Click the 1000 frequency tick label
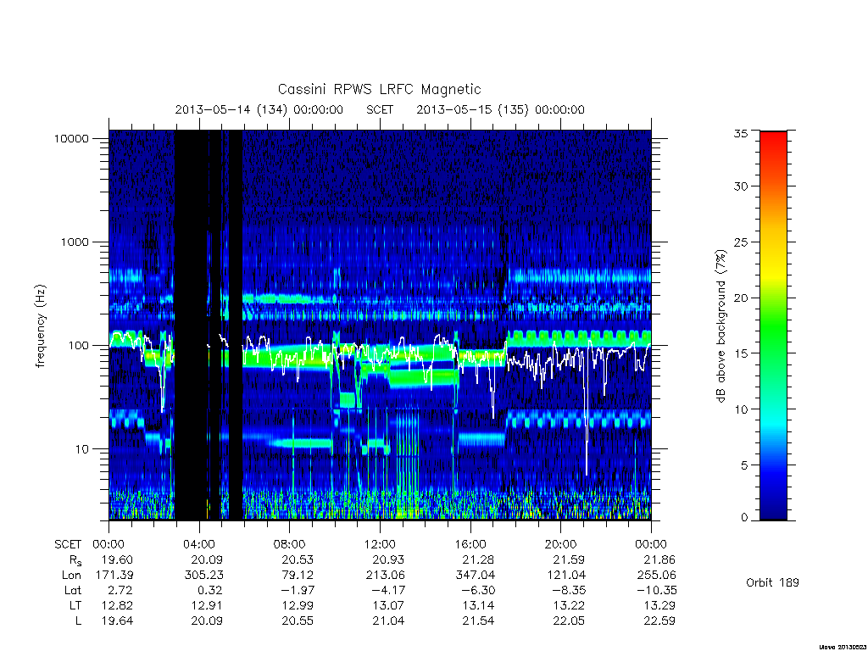The height and width of the screenshot is (651, 868). coord(75,242)
